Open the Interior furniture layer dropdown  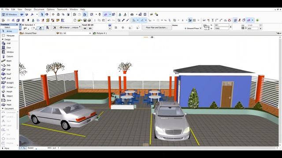coord(70,28)
